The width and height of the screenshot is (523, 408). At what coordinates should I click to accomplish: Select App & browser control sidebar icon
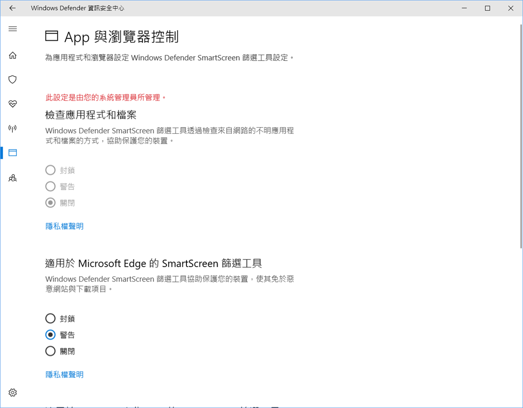(13, 153)
